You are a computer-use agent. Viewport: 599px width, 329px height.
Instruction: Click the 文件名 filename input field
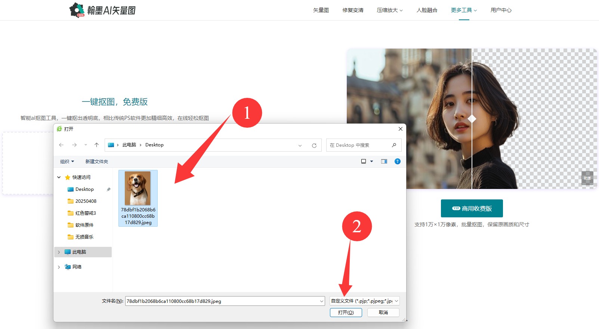222,301
